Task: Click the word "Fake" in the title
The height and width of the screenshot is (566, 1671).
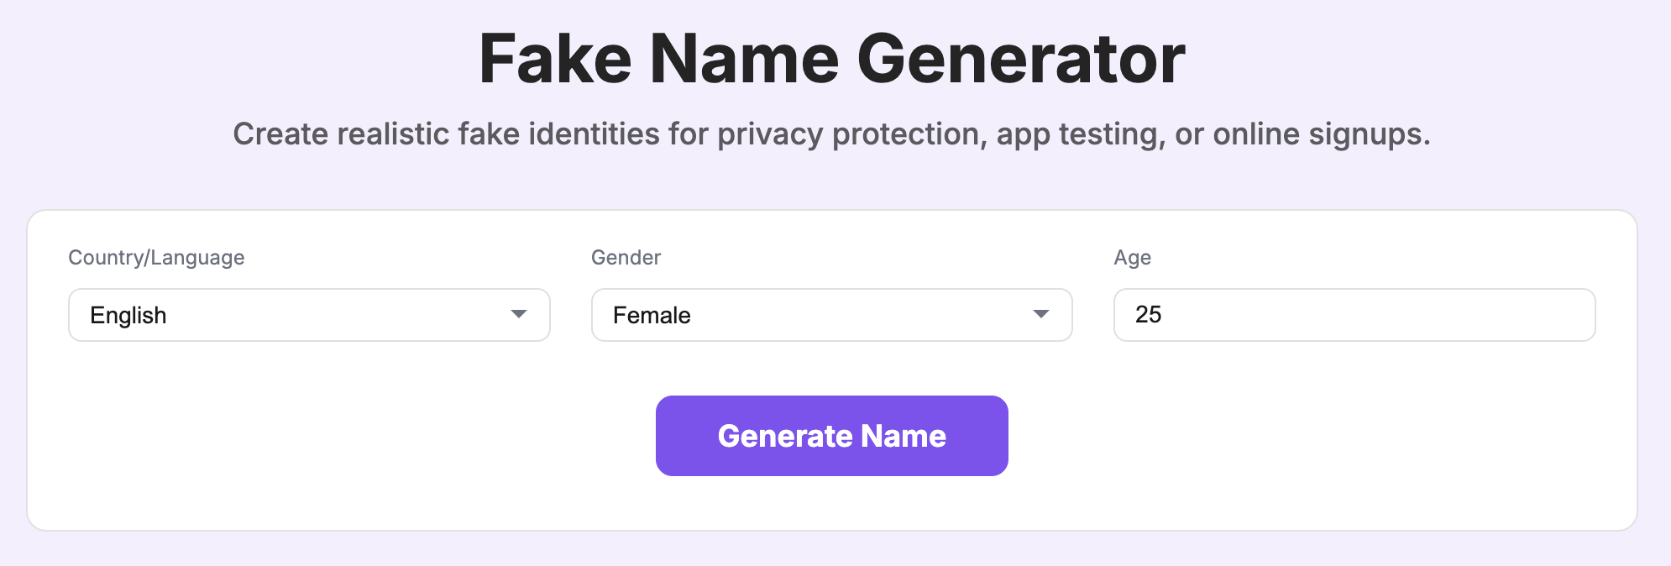Action: click(x=555, y=59)
